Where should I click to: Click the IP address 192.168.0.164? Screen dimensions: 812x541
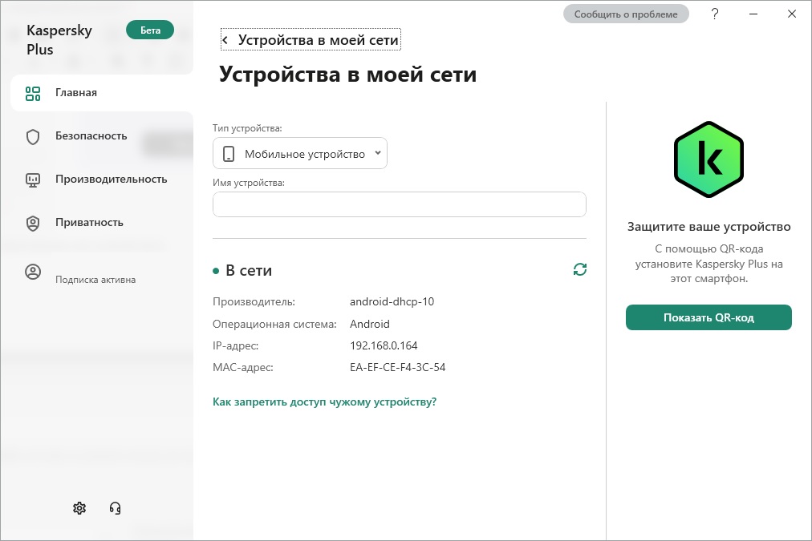(x=384, y=345)
